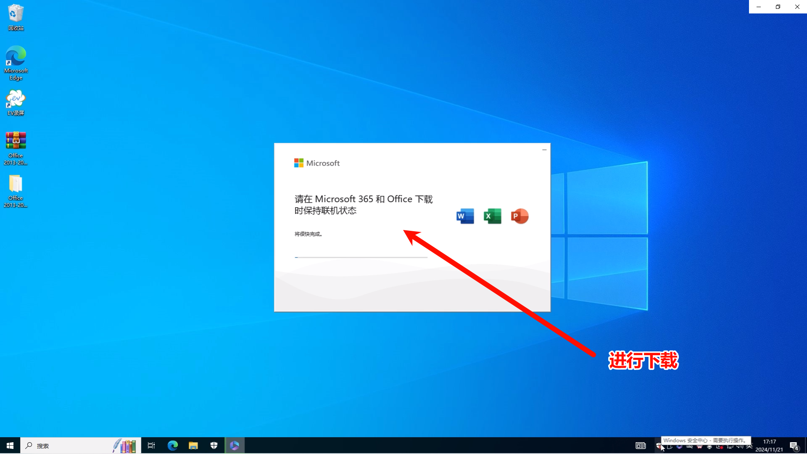
Task: Click the books image in search box
Action: pyautogui.click(x=125, y=446)
